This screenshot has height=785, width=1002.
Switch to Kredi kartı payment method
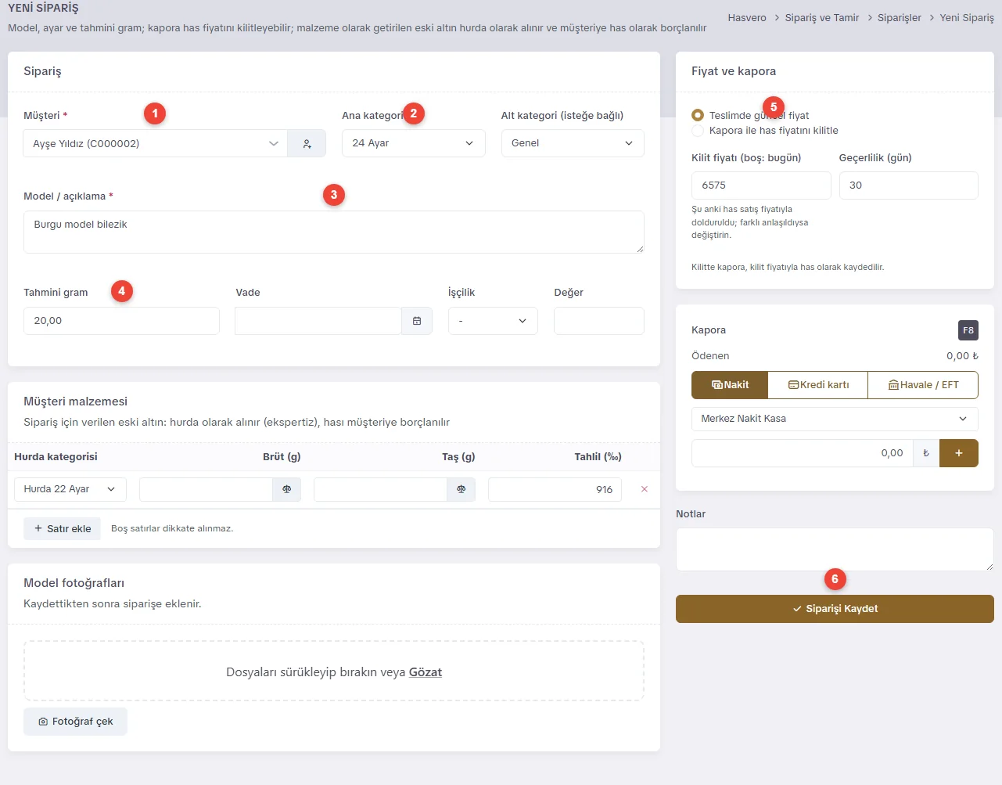click(x=818, y=385)
